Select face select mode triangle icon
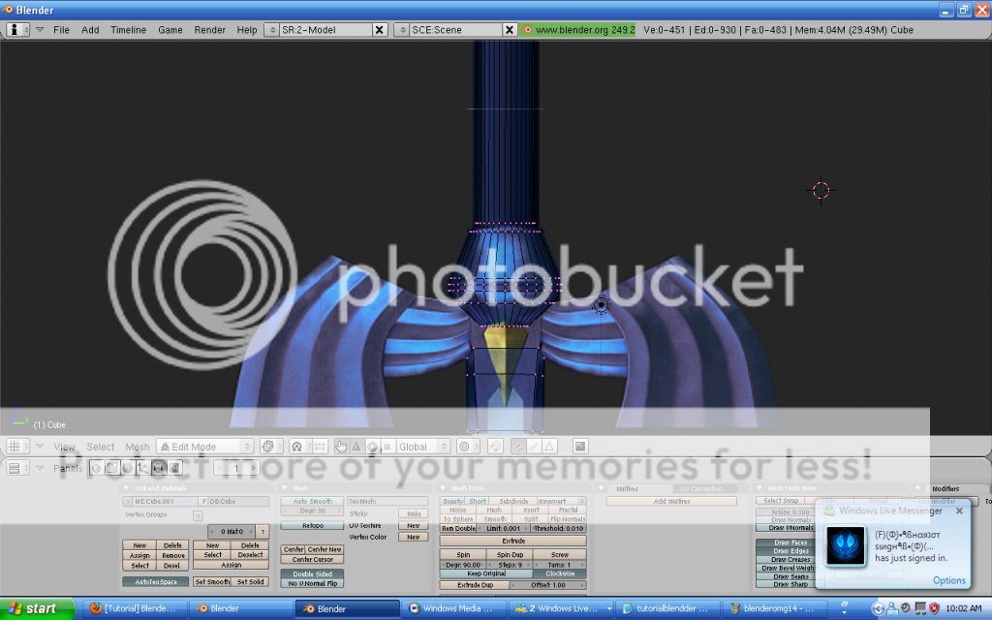The width and height of the screenshot is (992, 620). pyautogui.click(x=548, y=447)
